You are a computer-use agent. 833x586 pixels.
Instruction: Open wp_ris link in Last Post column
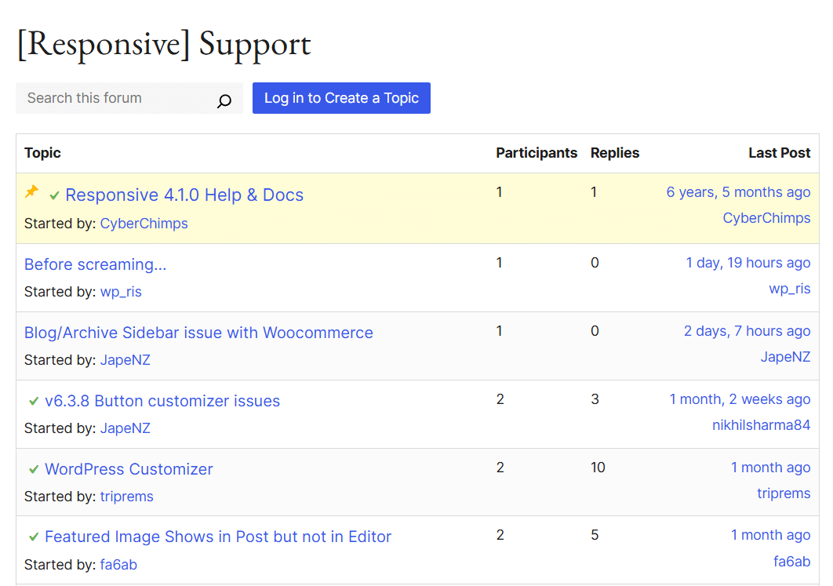790,289
